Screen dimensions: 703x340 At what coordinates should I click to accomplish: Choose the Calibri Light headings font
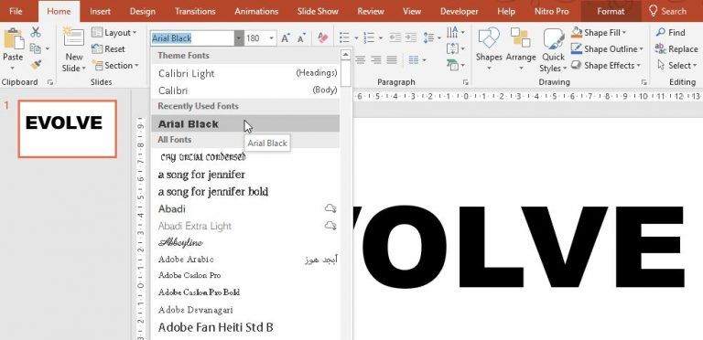point(244,73)
